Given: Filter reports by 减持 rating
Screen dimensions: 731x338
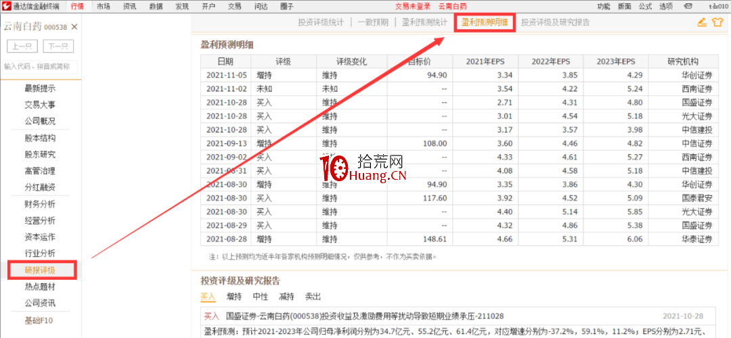Looking at the screenshot, I should click(x=286, y=297).
